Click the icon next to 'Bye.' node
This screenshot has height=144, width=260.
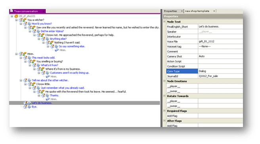point(27,107)
